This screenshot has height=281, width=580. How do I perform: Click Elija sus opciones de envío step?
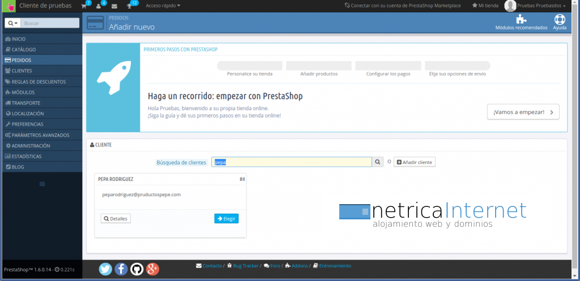458,69
